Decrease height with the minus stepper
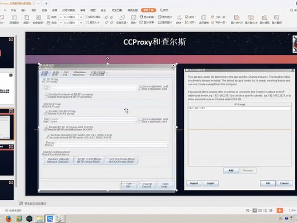The height and width of the screenshot is (223, 297). click(x=61, y=17)
